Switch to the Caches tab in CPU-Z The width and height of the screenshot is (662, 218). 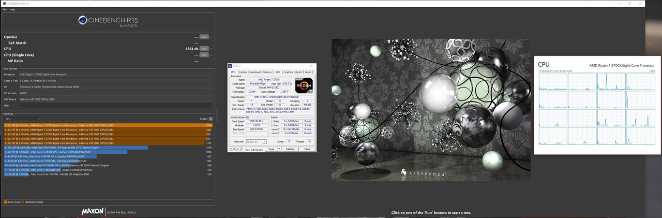point(242,72)
